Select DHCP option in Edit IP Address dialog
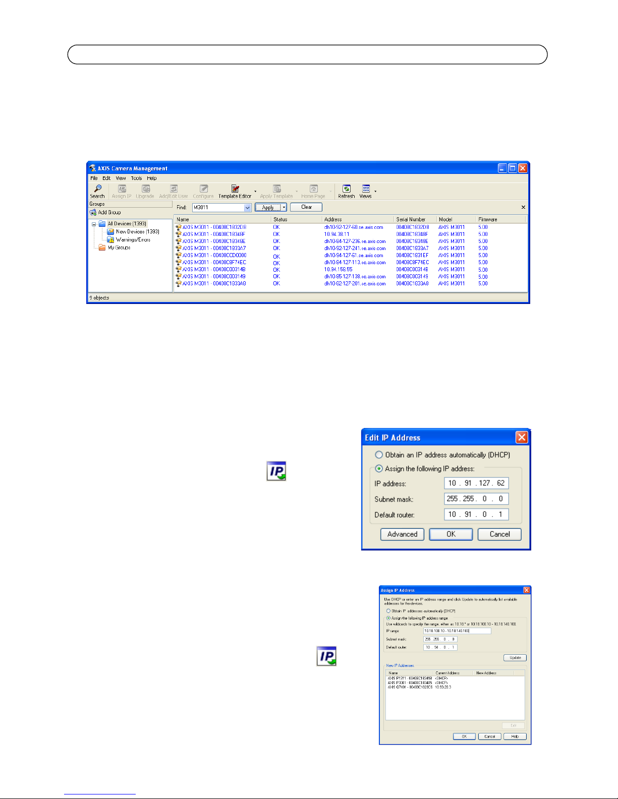 point(379,455)
